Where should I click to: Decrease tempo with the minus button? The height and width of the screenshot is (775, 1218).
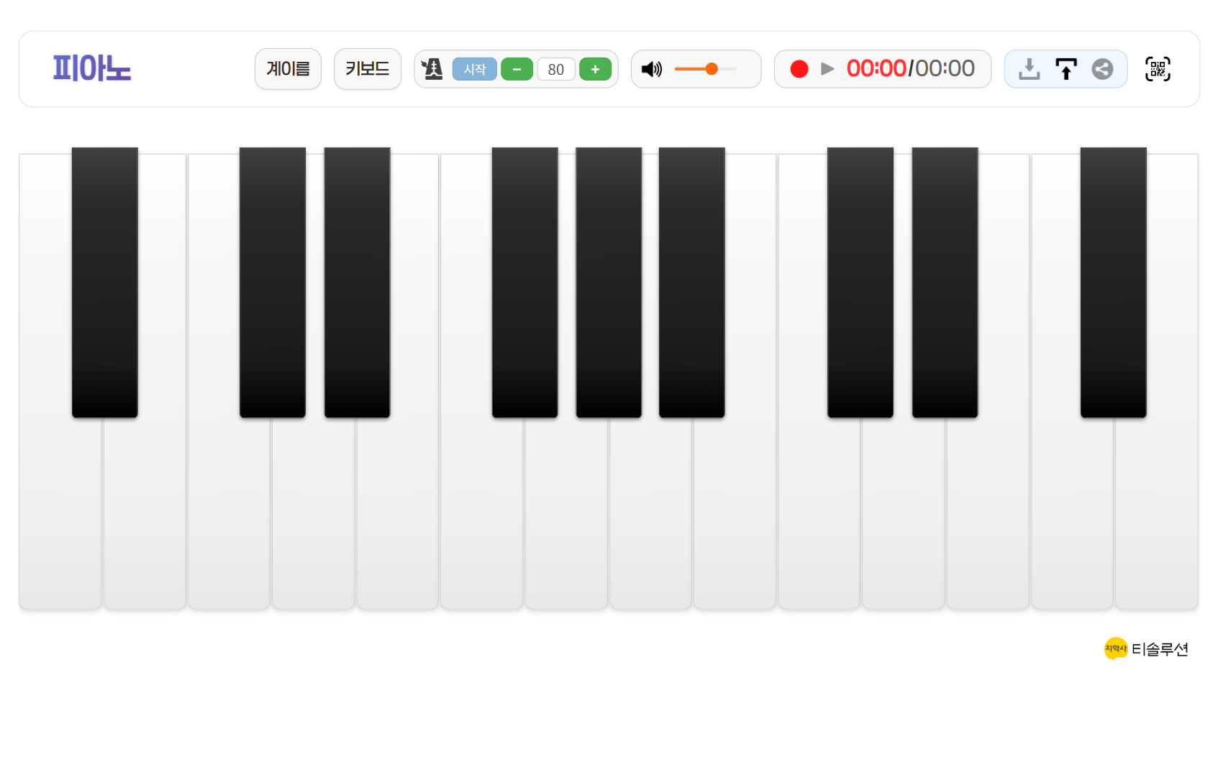point(517,69)
